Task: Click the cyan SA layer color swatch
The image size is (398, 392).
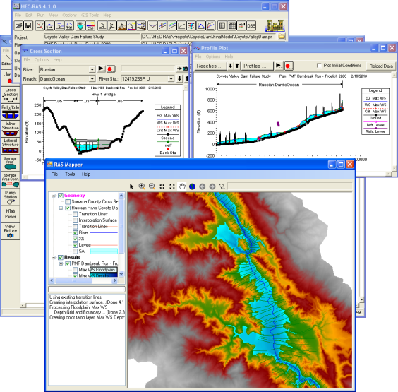Action: tap(104, 251)
